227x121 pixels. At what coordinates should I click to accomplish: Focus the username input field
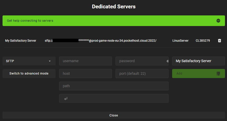(x=85, y=61)
